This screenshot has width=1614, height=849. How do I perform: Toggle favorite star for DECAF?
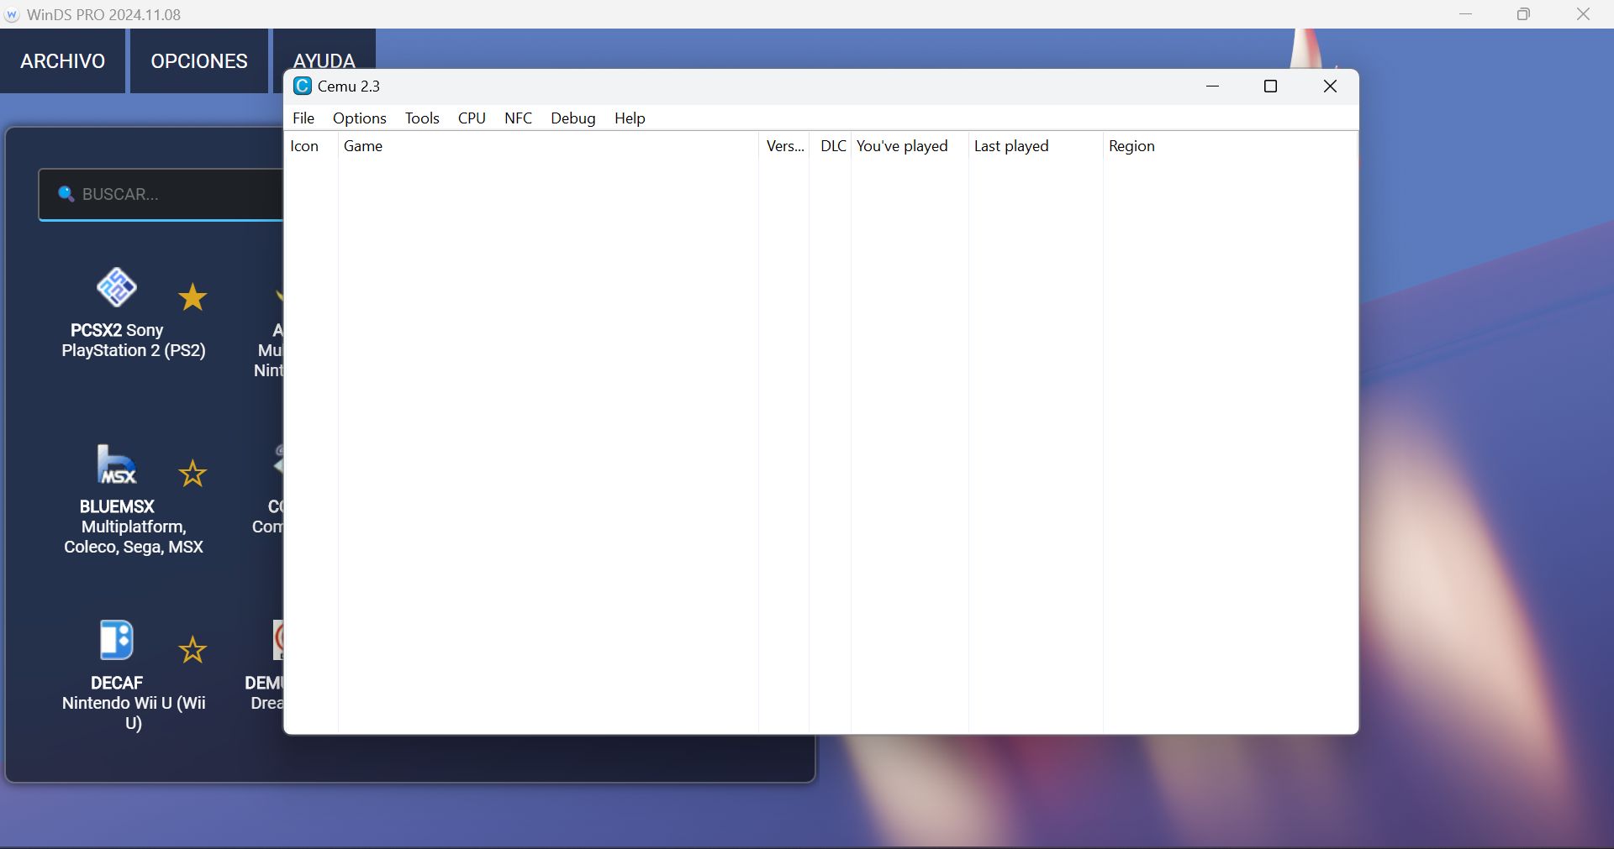click(x=193, y=650)
